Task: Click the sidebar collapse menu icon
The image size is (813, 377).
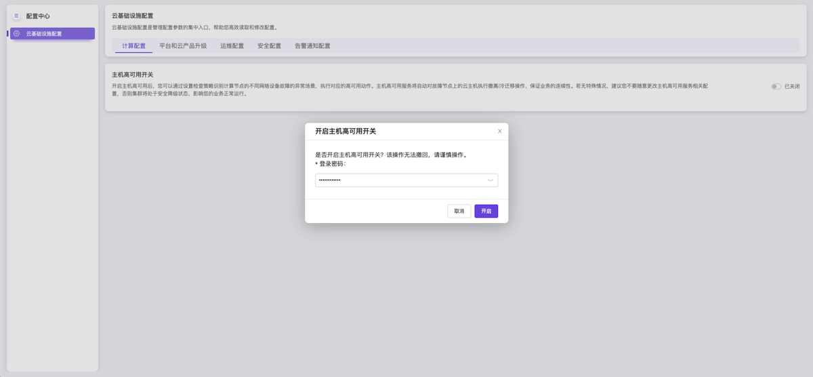Action: 16,16
